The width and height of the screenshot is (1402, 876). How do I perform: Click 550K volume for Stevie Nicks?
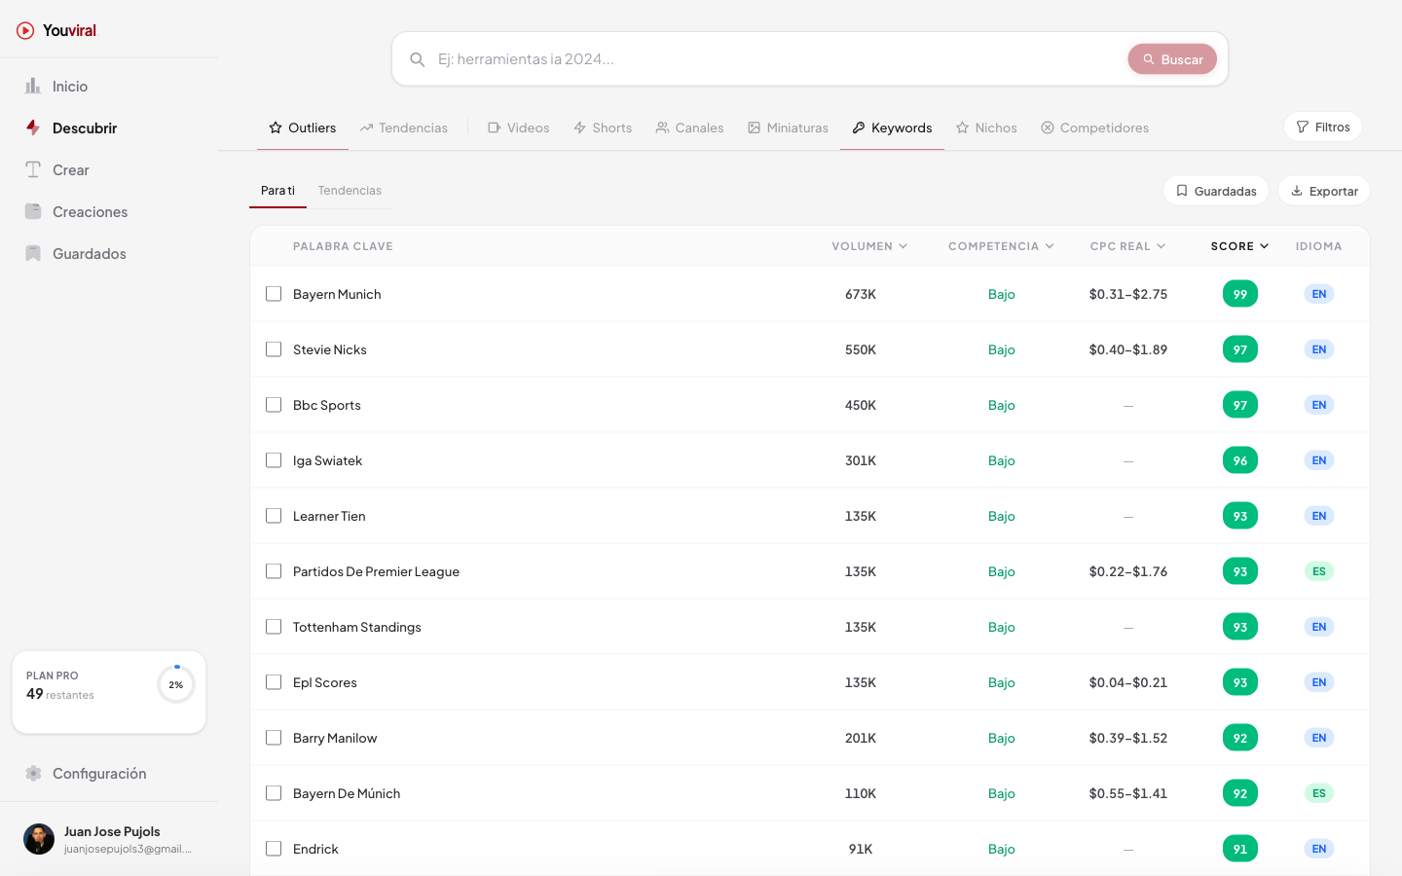pos(861,349)
